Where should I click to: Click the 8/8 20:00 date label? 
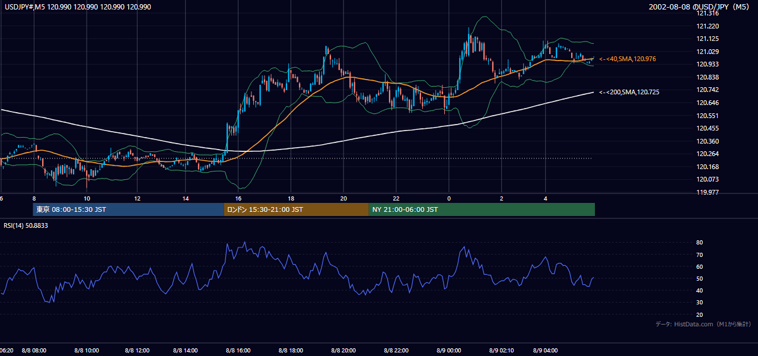click(x=343, y=351)
